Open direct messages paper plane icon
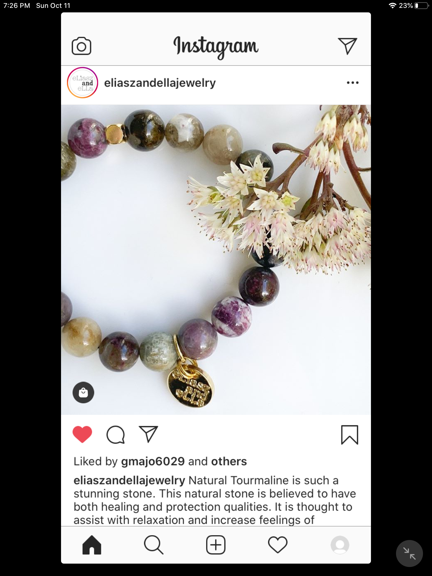This screenshot has width=432, height=576. click(x=348, y=46)
